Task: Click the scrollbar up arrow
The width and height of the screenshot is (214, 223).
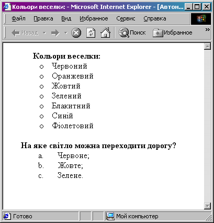Action: tap(207, 47)
